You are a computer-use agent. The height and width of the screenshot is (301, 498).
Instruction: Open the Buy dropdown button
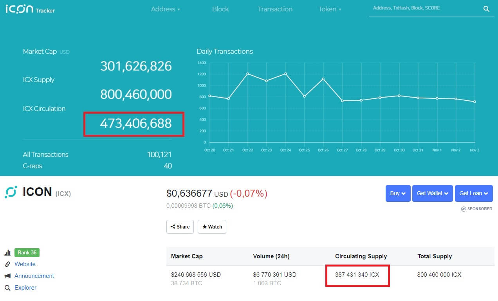pos(398,193)
